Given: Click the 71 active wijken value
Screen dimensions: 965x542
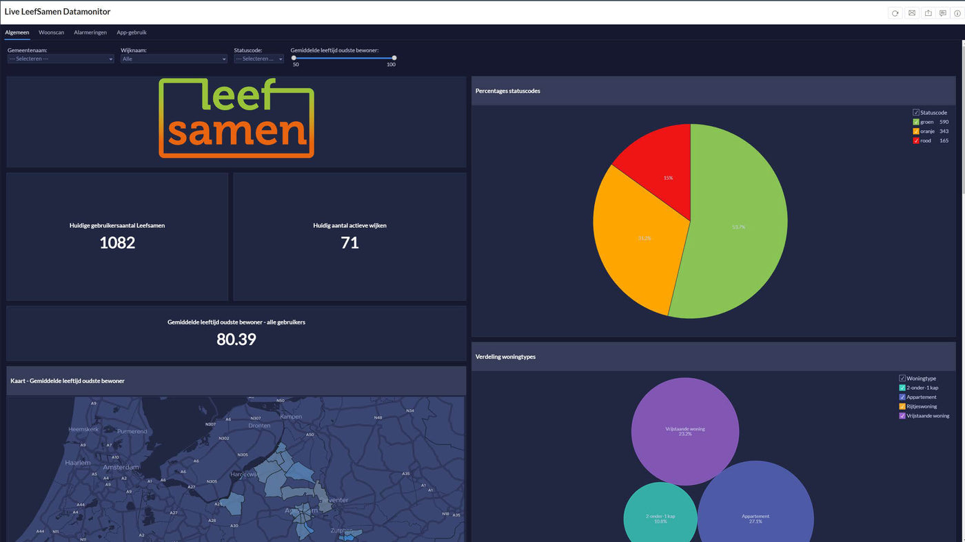Looking at the screenshot, I should tap(349, 242).
